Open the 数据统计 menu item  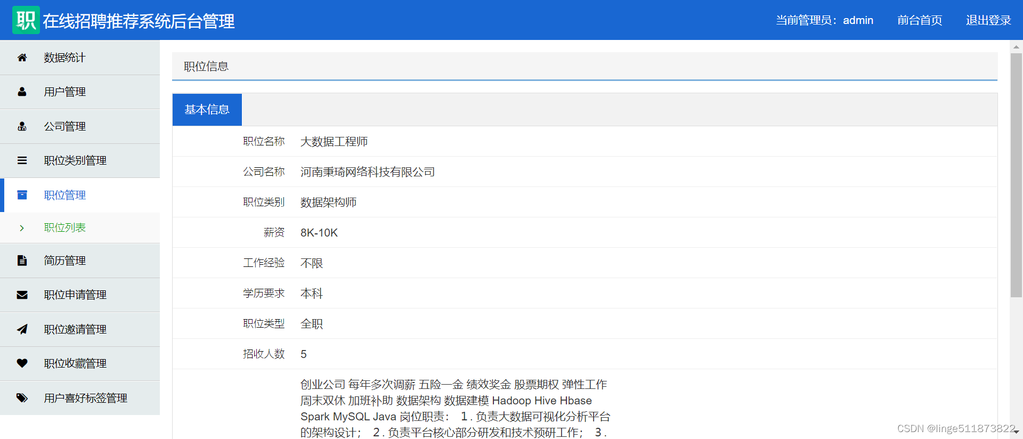click(x=80, y=58)
